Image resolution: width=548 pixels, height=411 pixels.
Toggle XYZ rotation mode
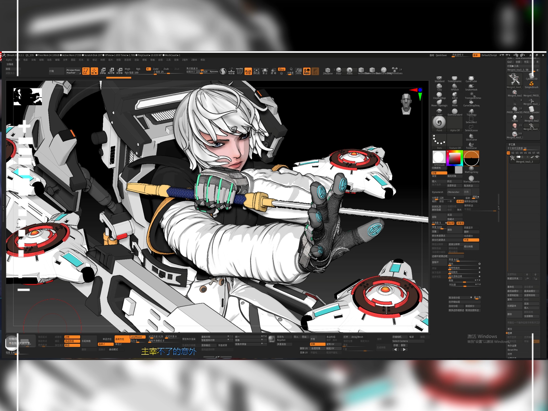tap(282, 69)
